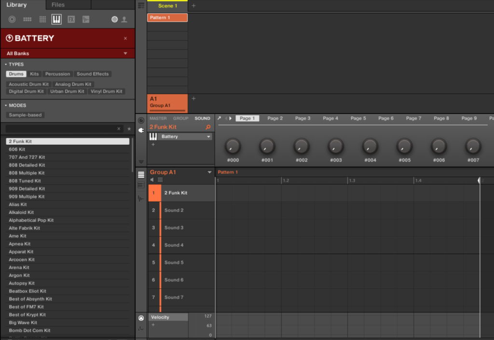Open the Battery plug-in slot dropdown
This screenshot has width=494, height=340.
(208, 137)
